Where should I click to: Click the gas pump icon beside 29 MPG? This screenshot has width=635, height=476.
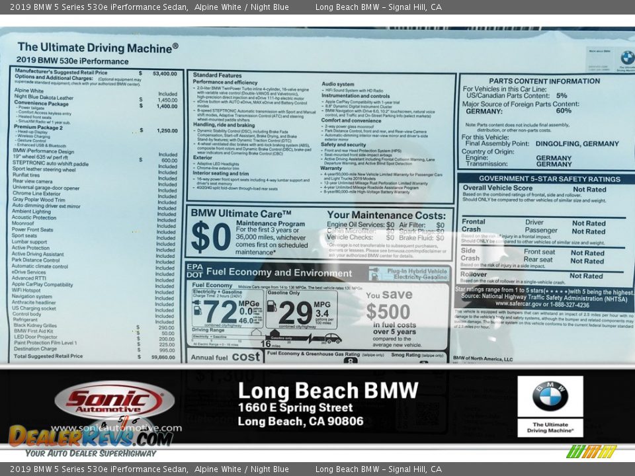(271, 307)
